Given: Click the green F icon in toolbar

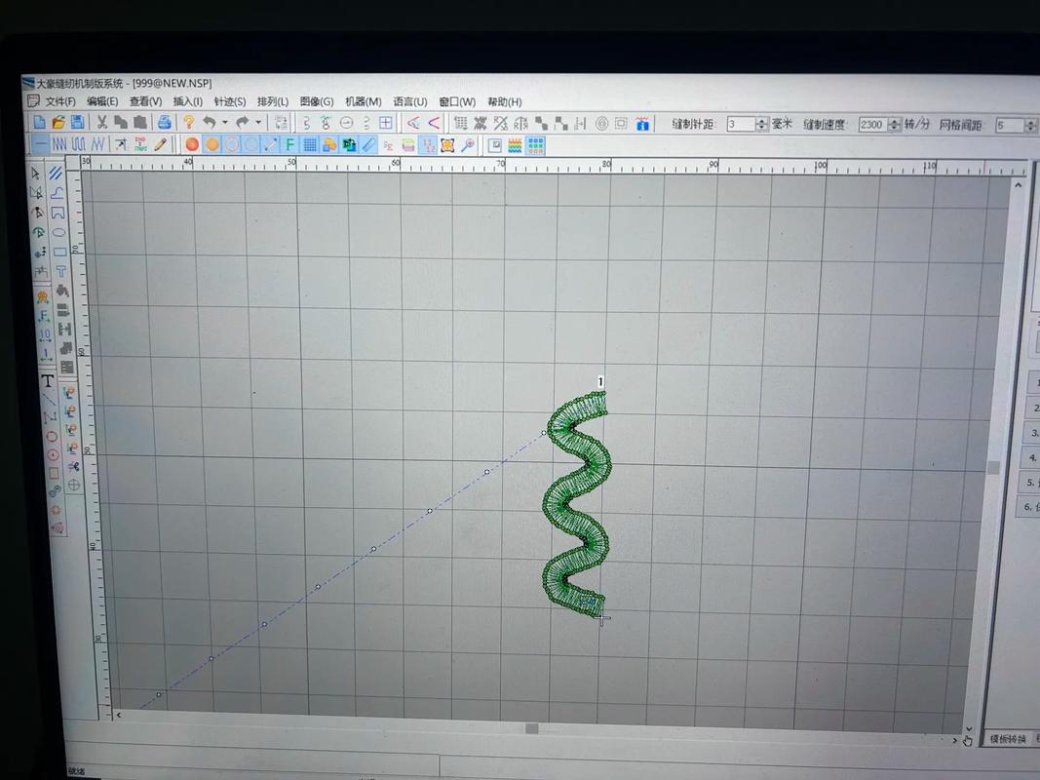Looking at the screenshot, I should tap(289, 144).
